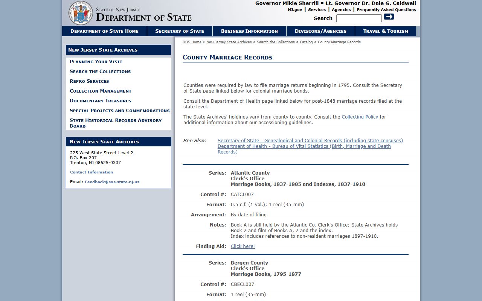Go to Planning Your Visit page
This screenshot has height=301, width=482.
click(x=96, y=62)
